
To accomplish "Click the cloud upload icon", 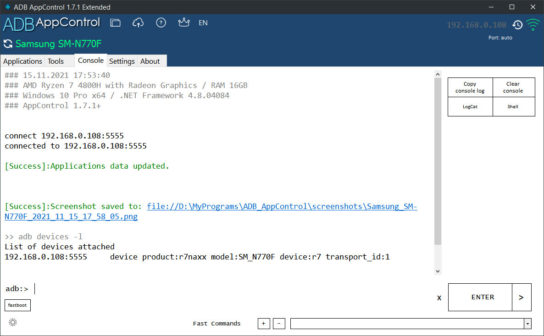I will 138,23.
